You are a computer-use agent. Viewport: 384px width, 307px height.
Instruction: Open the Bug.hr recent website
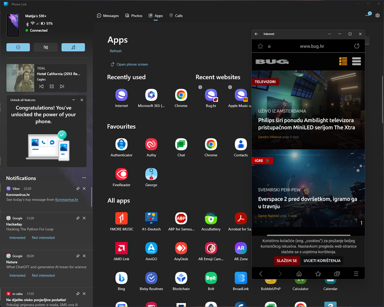click(211, 95)
